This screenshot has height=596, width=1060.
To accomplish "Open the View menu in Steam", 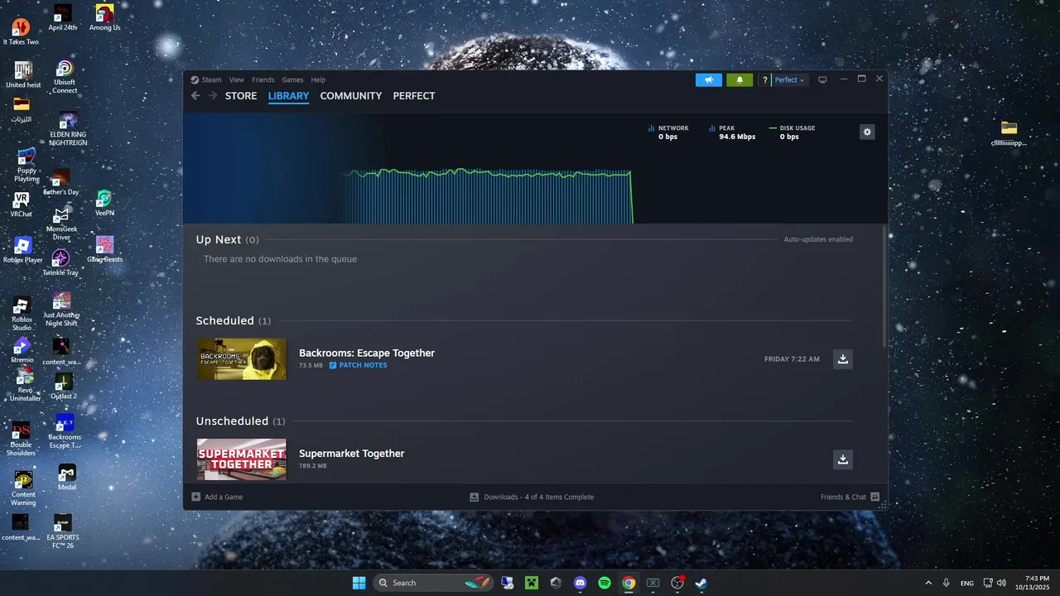I will (x=237, y=80).
